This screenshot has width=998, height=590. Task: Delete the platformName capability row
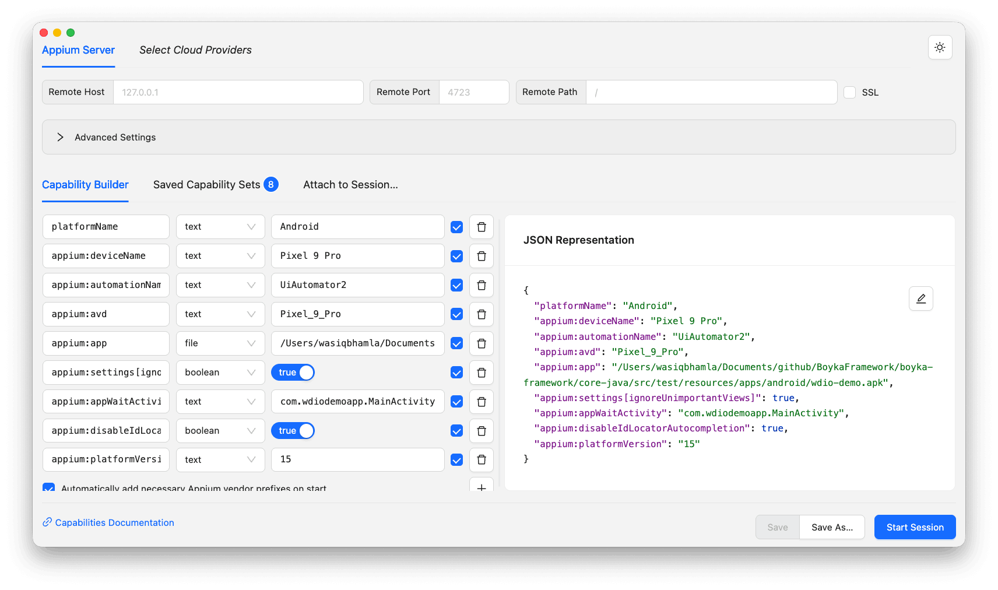click(482, 227)
